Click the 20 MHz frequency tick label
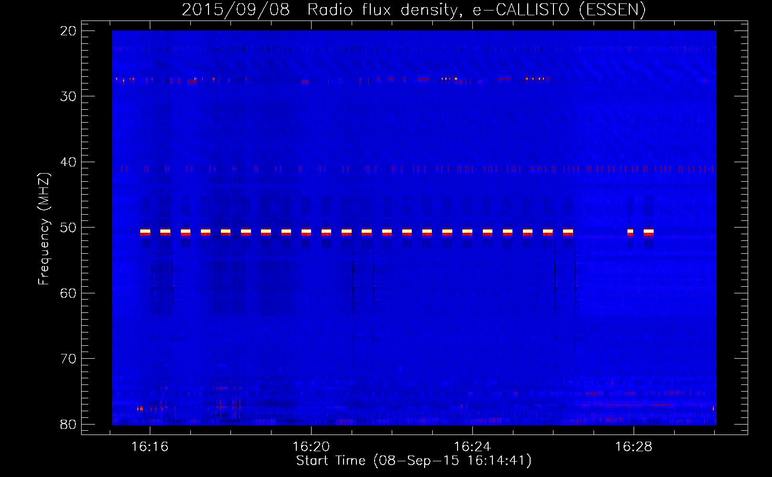772x477 pixels. 68,31
